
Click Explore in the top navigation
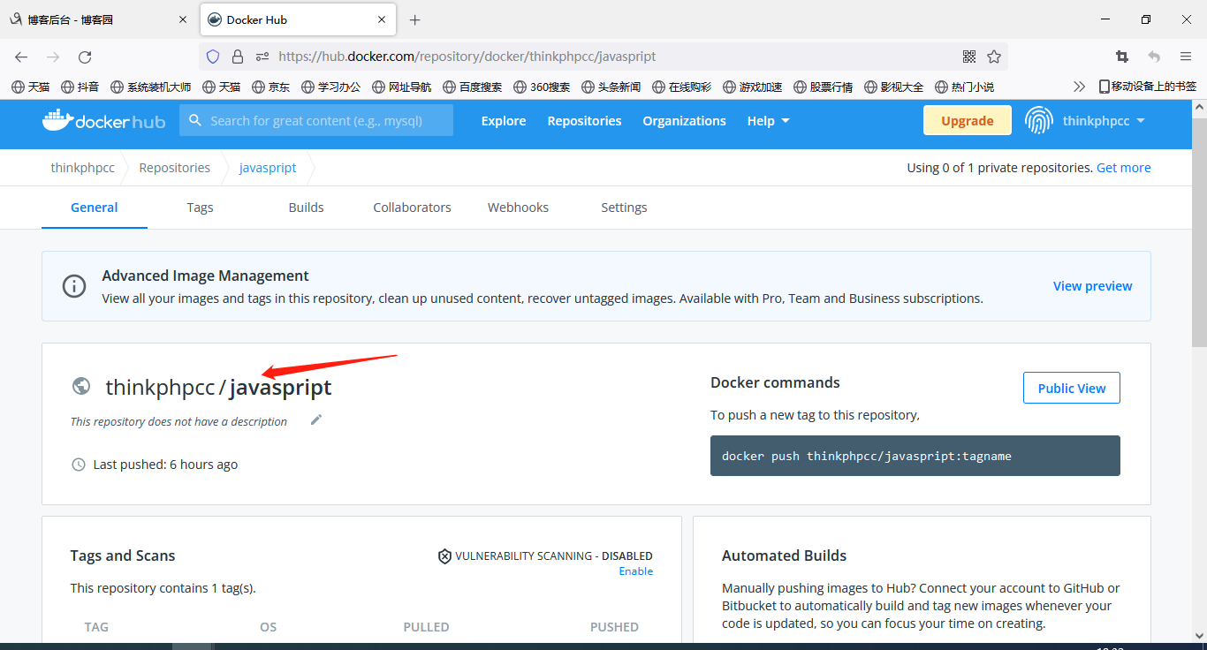click(x=504, y=121)
